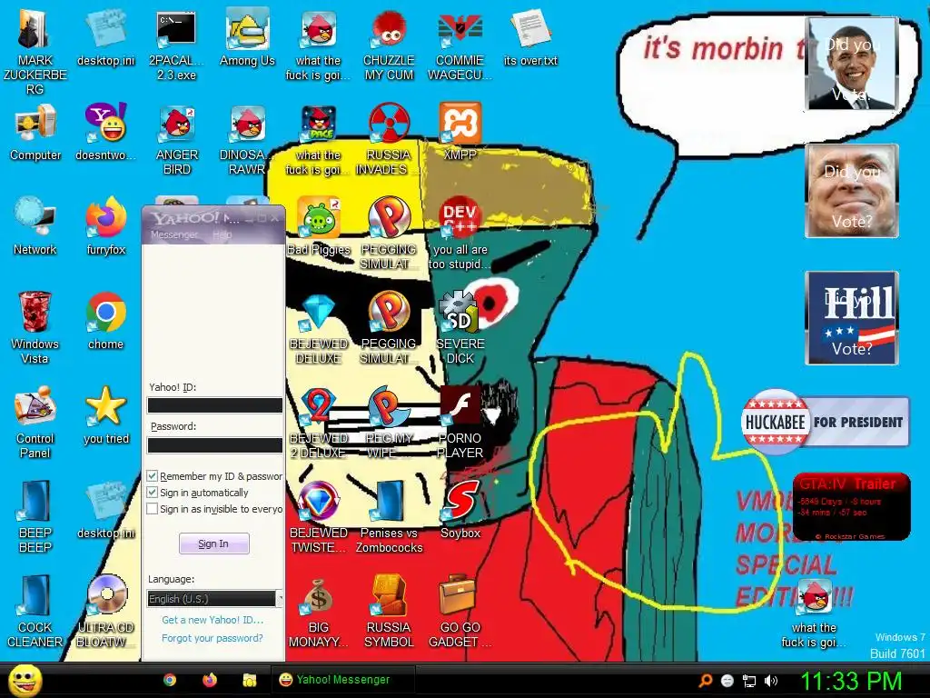The image size is (930, 698).
Task: Enable Sign in as invisible to everyone
Action: click(x=153, y=509)
